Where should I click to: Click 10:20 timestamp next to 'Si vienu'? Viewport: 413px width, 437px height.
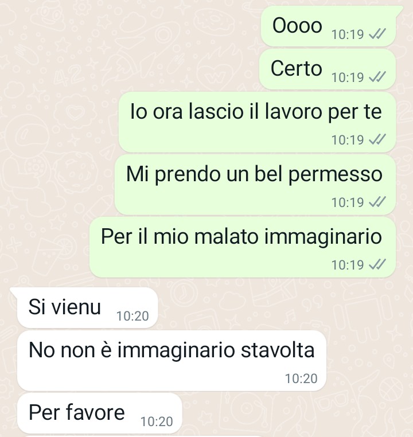point(133,316)
